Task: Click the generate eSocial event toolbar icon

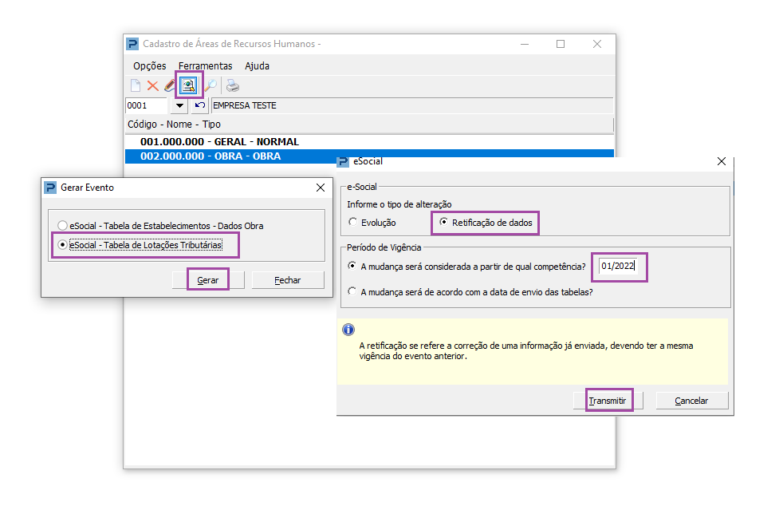Action: point(188,86)
